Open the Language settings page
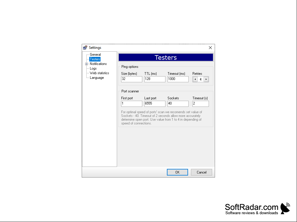The height and width of the screenshot is (222, 297). (x=96, y=78)
